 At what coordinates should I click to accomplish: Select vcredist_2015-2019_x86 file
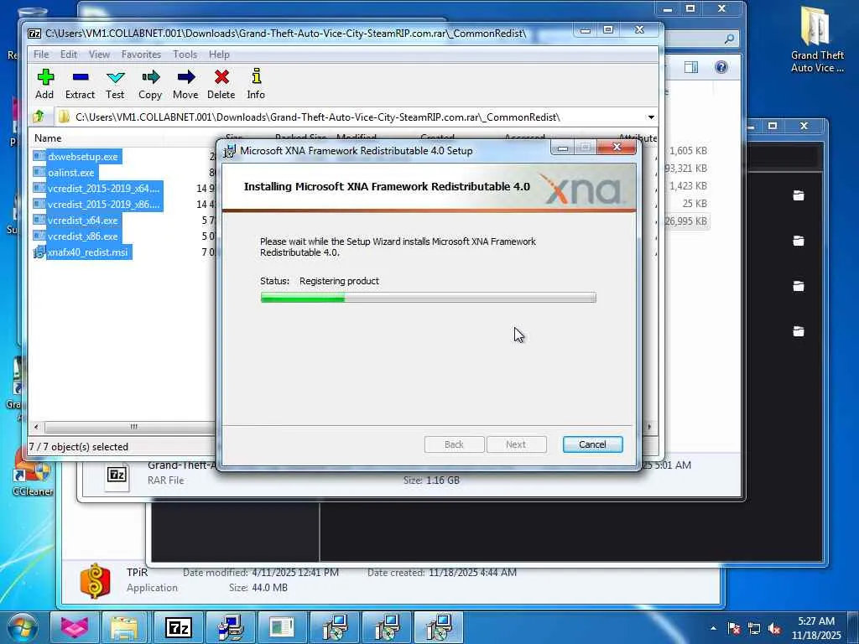point(103,205)
